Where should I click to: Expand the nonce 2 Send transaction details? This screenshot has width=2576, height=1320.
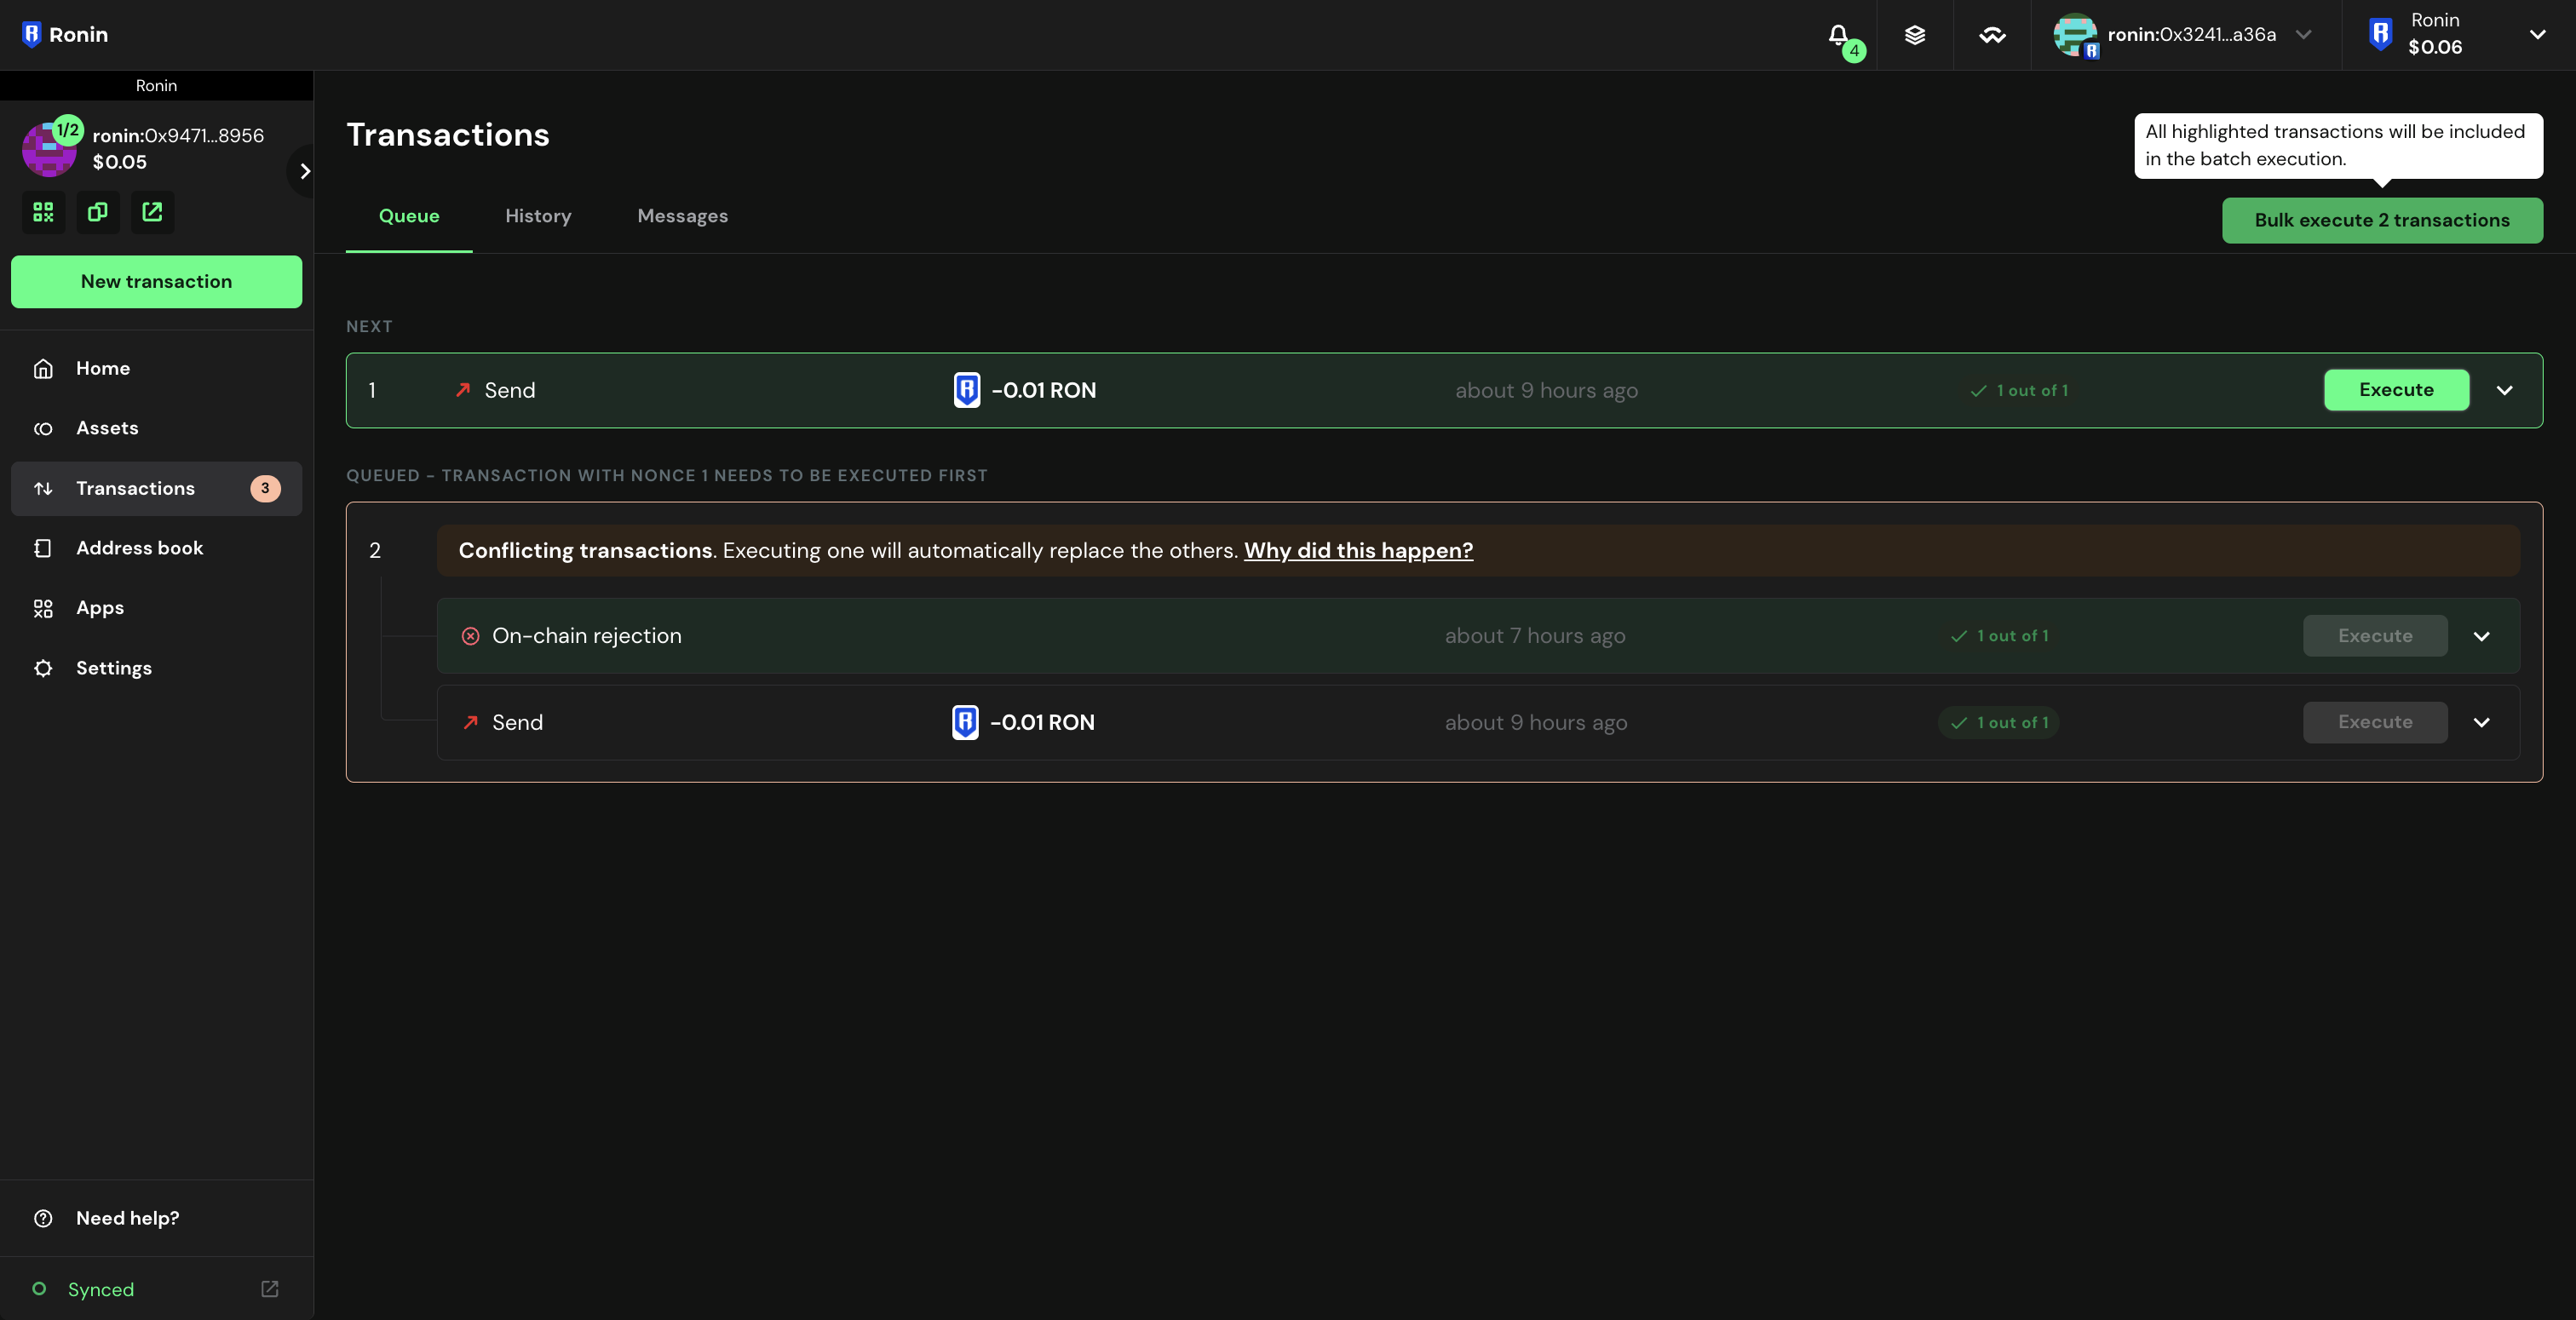[2481, 722]
